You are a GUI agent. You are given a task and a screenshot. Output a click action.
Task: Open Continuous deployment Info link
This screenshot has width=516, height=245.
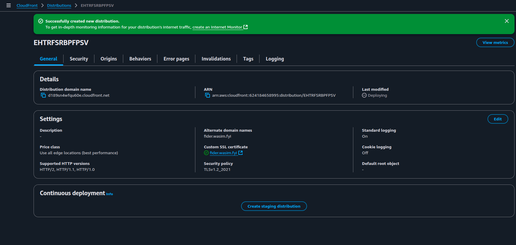(x=110, y=194)
